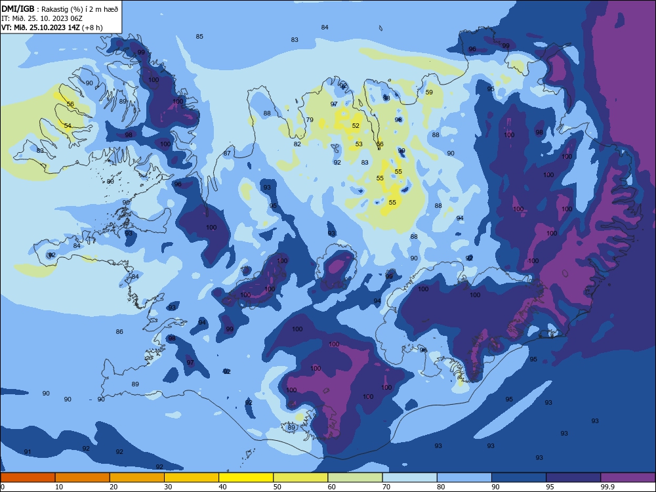Pick the purple above-99.9 legend swatch
The width and height of the screenshot is (656, 492).
tap(628, 478)
